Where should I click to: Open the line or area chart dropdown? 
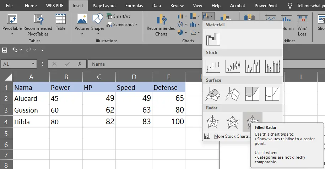click(182, 24)
